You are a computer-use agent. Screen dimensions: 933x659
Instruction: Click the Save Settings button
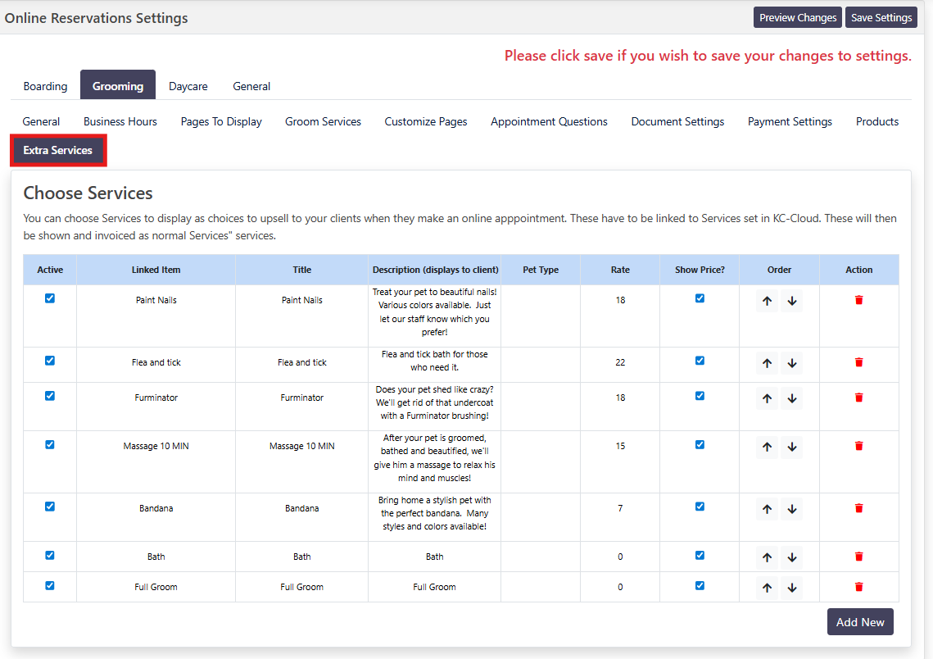click(x=881, y=17)
